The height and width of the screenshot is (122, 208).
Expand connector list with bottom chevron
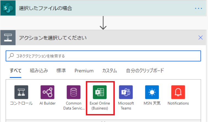tap(103, 121)
